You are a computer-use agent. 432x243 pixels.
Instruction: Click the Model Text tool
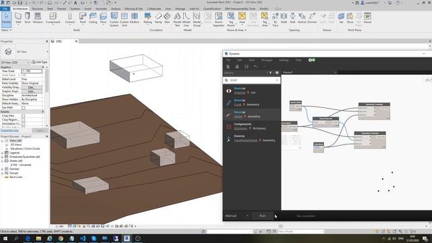(178, 20)
